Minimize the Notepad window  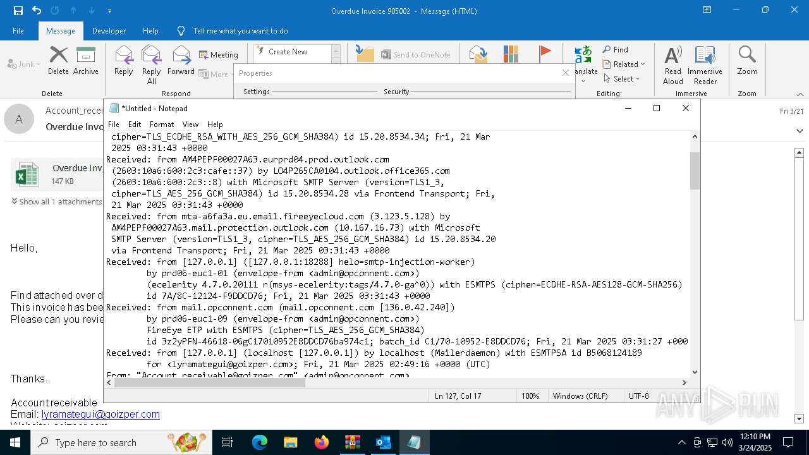tap(628, 108)
